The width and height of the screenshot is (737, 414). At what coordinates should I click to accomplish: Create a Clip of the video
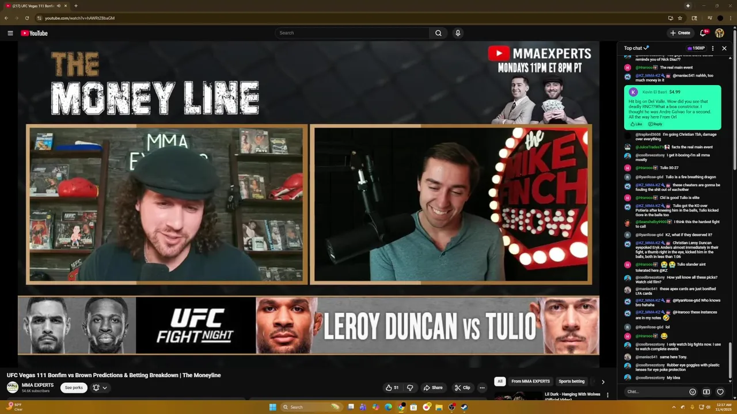coord(462,388)
